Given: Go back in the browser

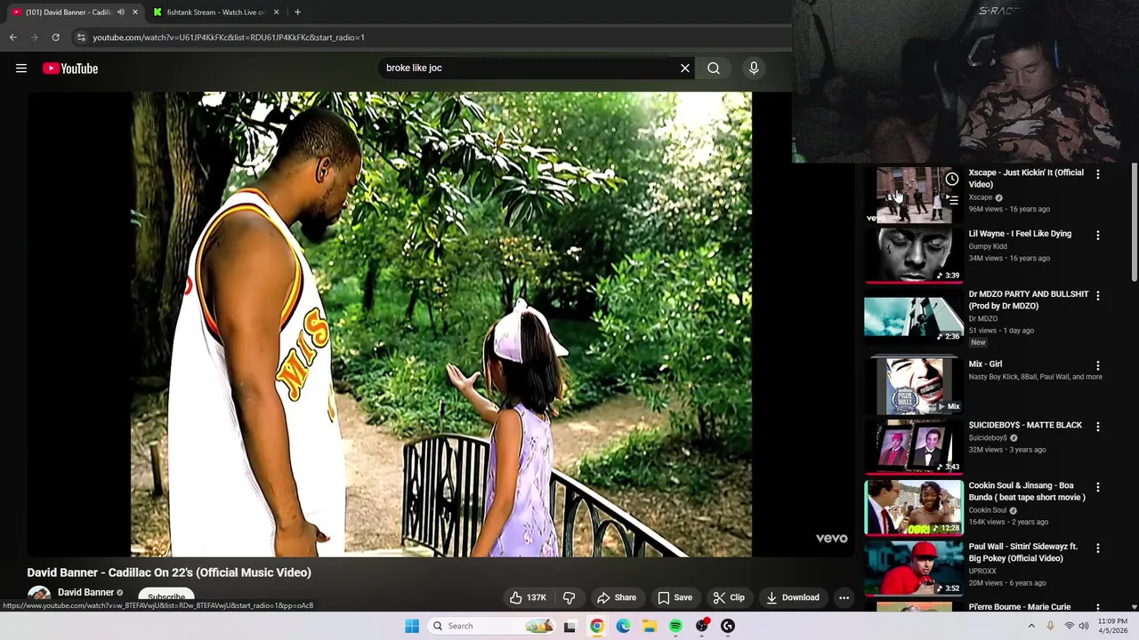Looking at the screenshot, I should 13,37.
